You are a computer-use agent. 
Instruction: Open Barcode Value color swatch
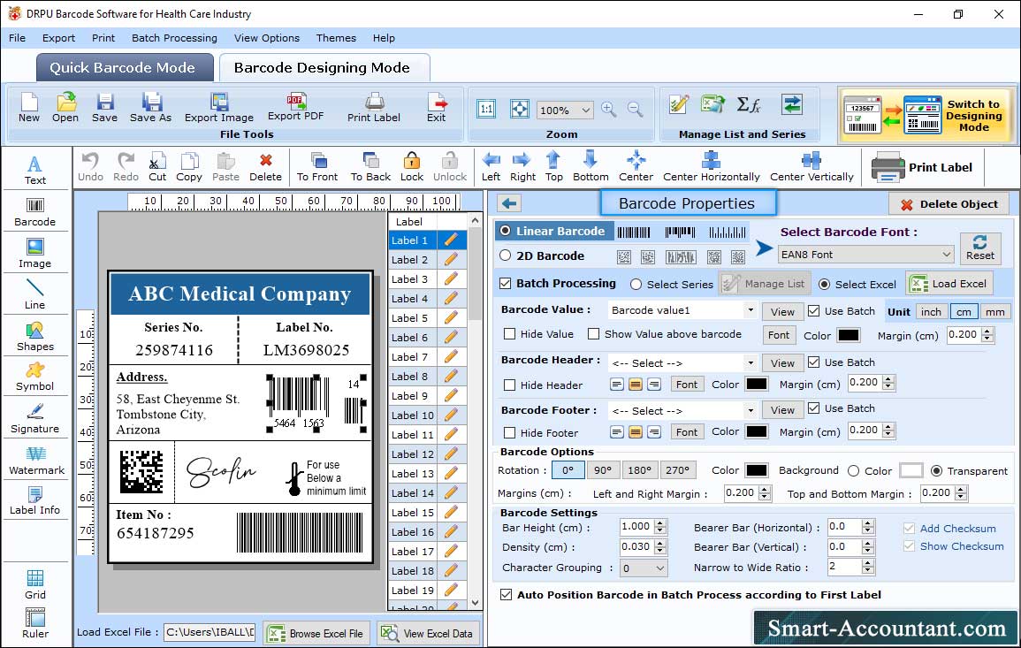pos(848,335)
